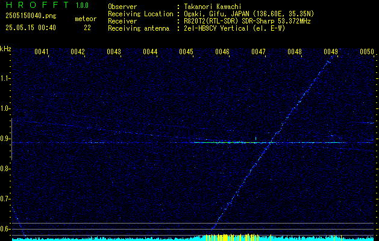Click time marker 0043
379x241 pixels.
(x=114, y=52)
